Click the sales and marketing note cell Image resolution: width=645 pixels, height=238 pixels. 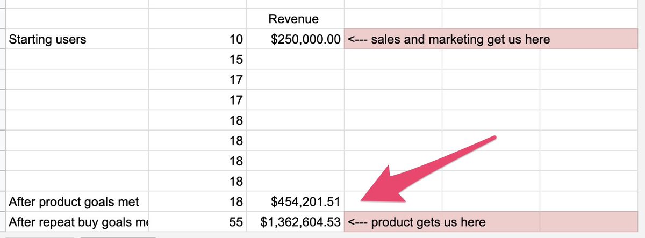(490, 39)
